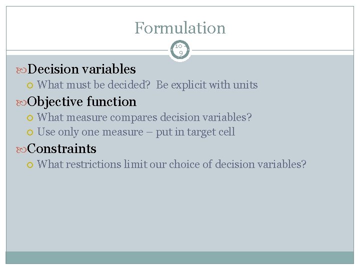This screenshot has width=360, height=270.
Task: Click the line 'What restrictions limit our choice'
Action: [125, 164]
